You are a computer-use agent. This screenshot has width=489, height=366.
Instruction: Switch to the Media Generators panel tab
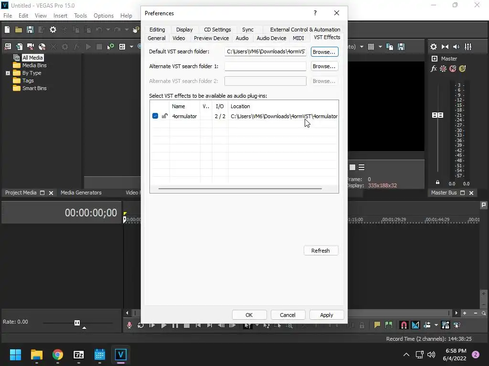coord(81,193)
